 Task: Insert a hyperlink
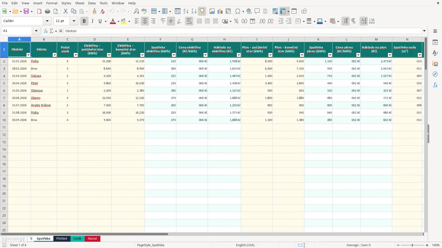249,11
